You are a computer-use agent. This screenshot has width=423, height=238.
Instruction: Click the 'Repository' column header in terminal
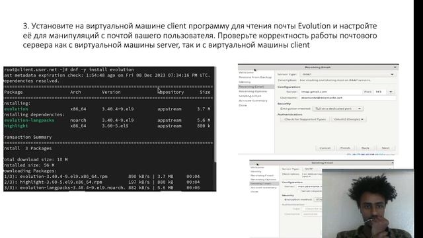pyautogui.click(x=171, y=93)
